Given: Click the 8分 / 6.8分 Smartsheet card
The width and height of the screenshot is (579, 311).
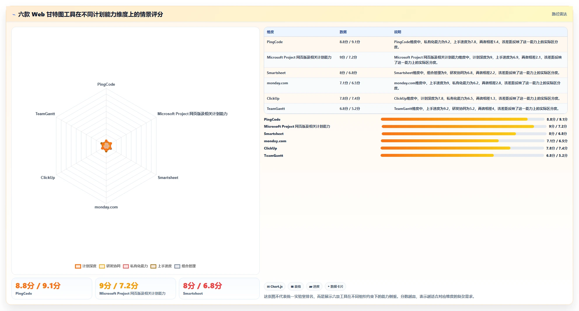Looking at the screenshot, I should click(219, 289).
